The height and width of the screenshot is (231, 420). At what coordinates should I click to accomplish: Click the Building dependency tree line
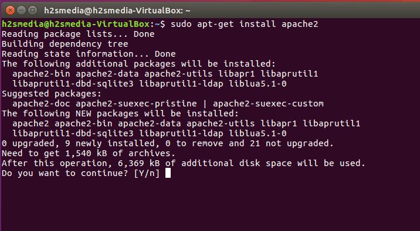[x=65, y=44]
